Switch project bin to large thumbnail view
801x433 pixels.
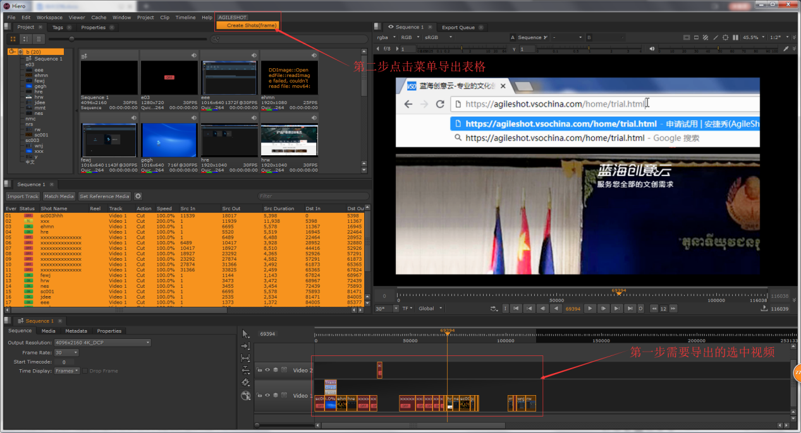point(14,39)
